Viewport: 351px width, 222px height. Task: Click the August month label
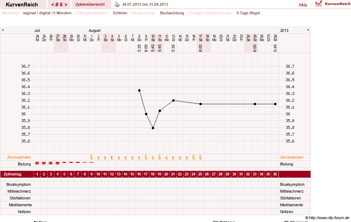94,30
